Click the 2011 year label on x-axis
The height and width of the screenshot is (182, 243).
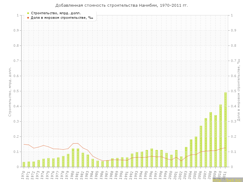click(x=225, y=174)
